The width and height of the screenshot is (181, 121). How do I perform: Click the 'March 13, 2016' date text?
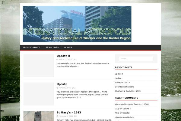point(65,60)
